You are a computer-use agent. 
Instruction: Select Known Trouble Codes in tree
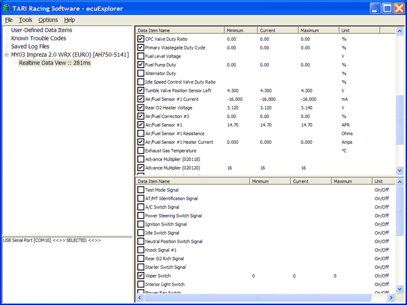pyautogui.click(x=38, y=38)
